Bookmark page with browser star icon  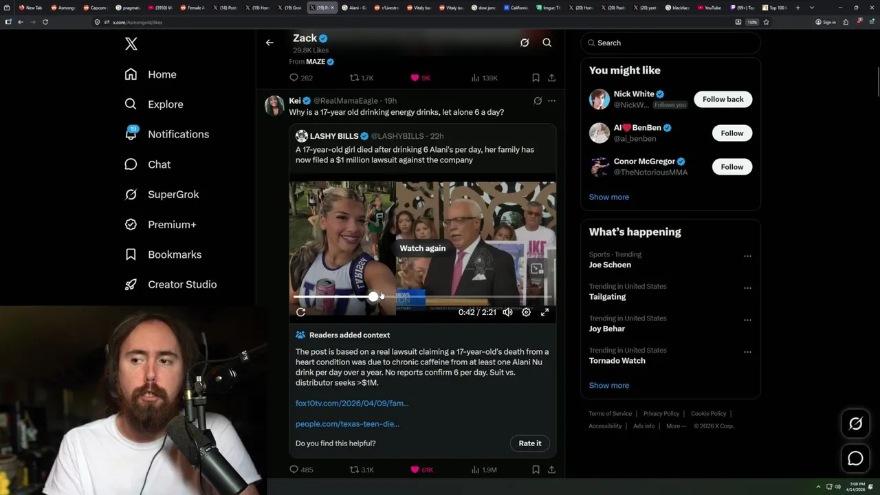[766, 22]
